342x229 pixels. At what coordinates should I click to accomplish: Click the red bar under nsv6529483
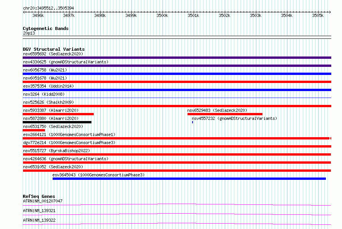tap(225, 114)
